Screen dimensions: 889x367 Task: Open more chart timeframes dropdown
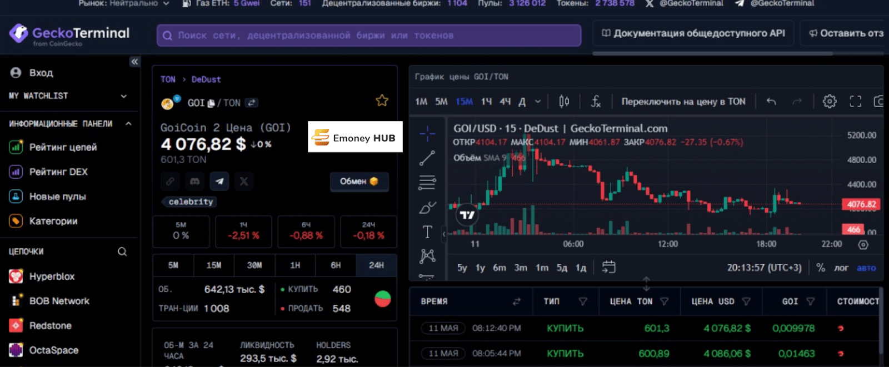(538, 102)
